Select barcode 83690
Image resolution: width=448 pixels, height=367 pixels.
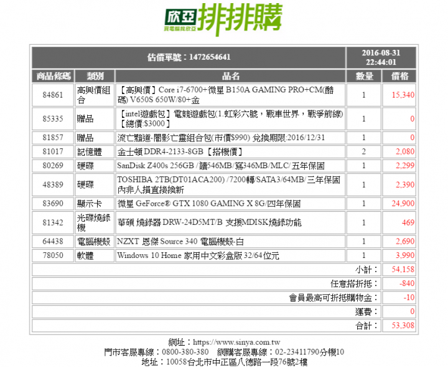point(53,204)
